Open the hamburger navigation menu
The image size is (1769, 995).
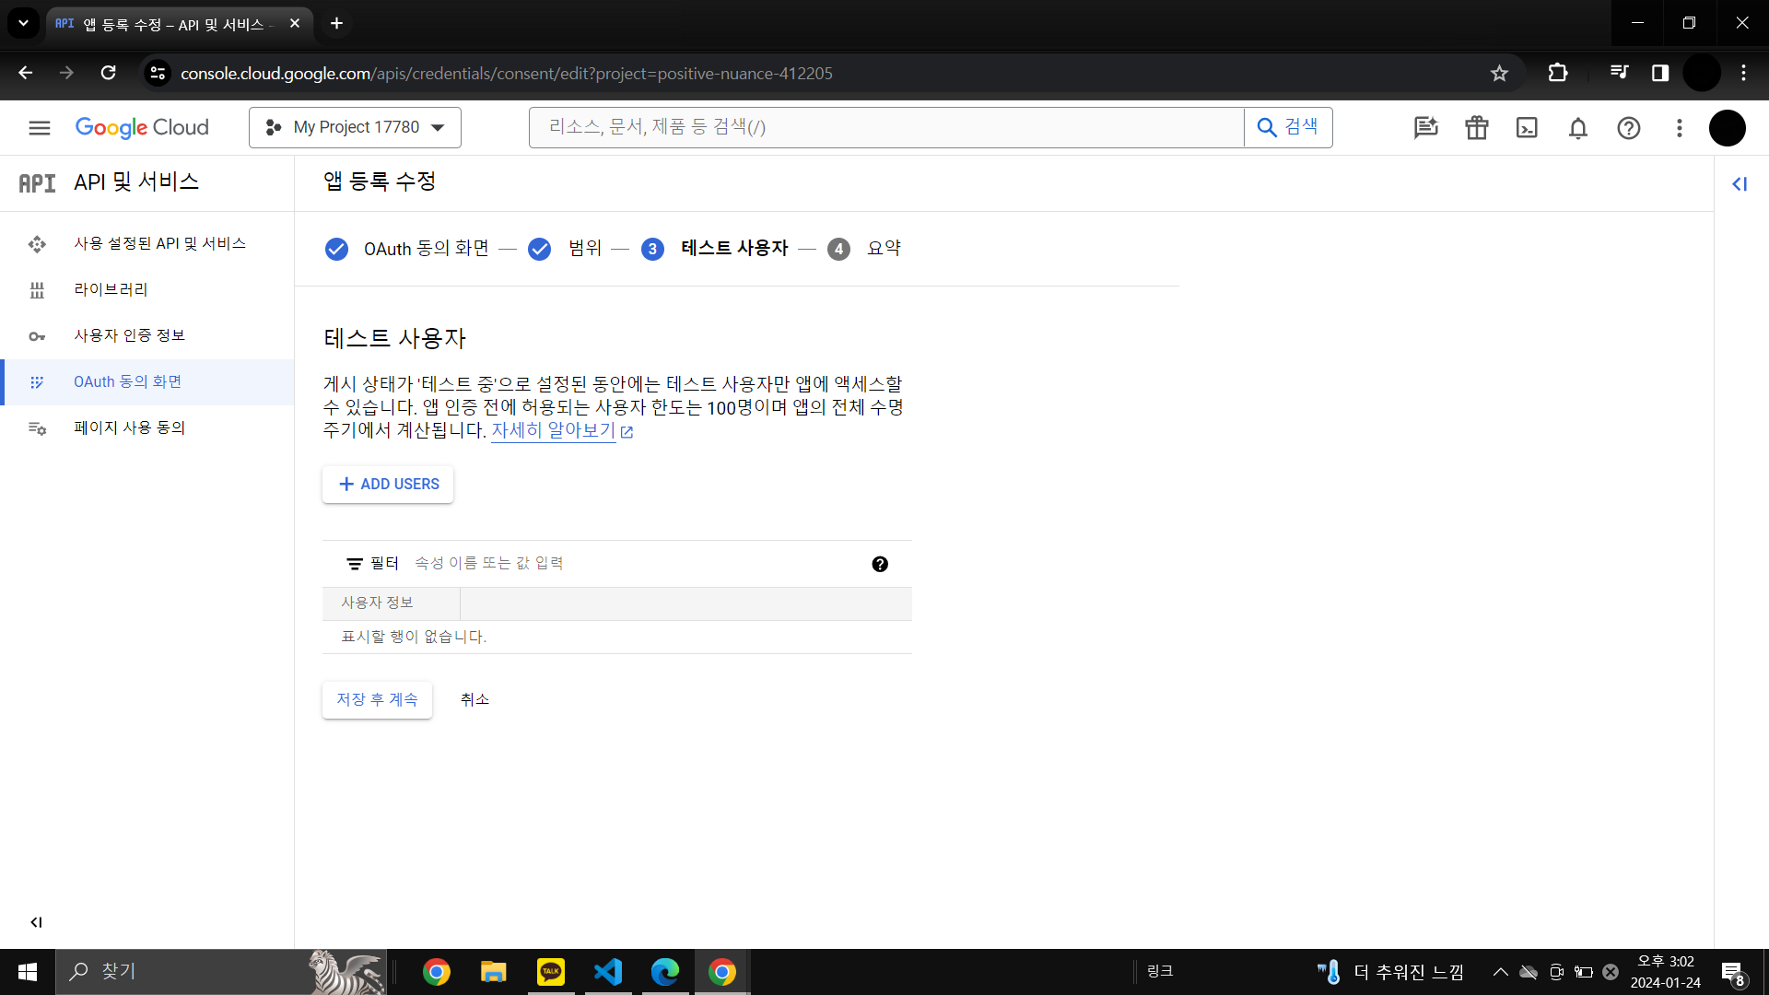(39, 128)
